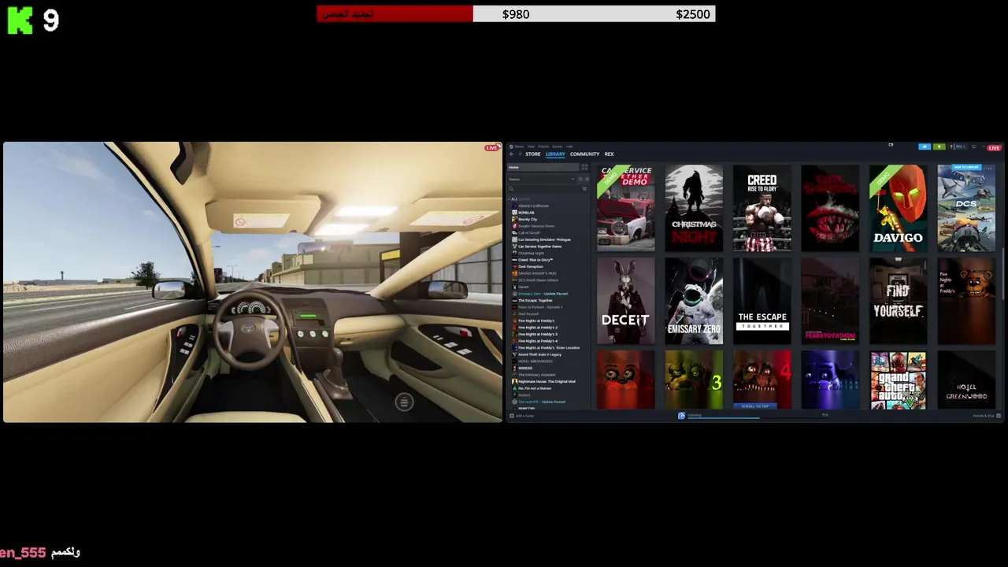This screenshot has height=567, width=1008.
Task: Open Find Yourself game cover
Action: point(898,301)
